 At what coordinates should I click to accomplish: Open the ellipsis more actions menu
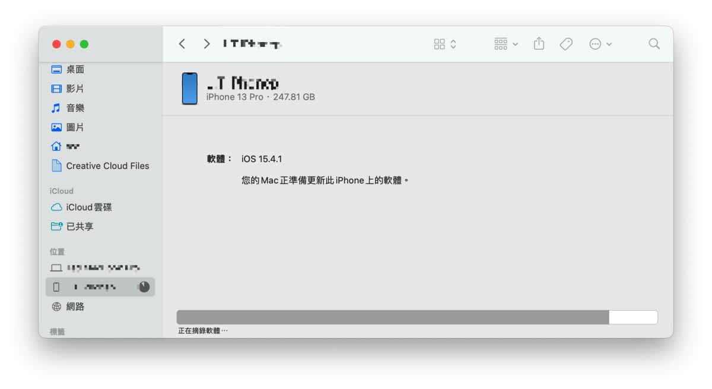(600, 44)
